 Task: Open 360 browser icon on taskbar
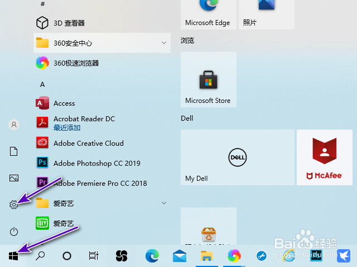pyautogui.click(x=234, y=256)
